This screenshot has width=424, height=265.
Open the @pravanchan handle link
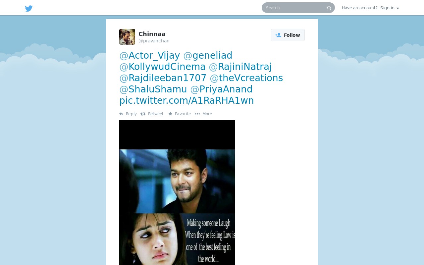(x=154, y=41)
